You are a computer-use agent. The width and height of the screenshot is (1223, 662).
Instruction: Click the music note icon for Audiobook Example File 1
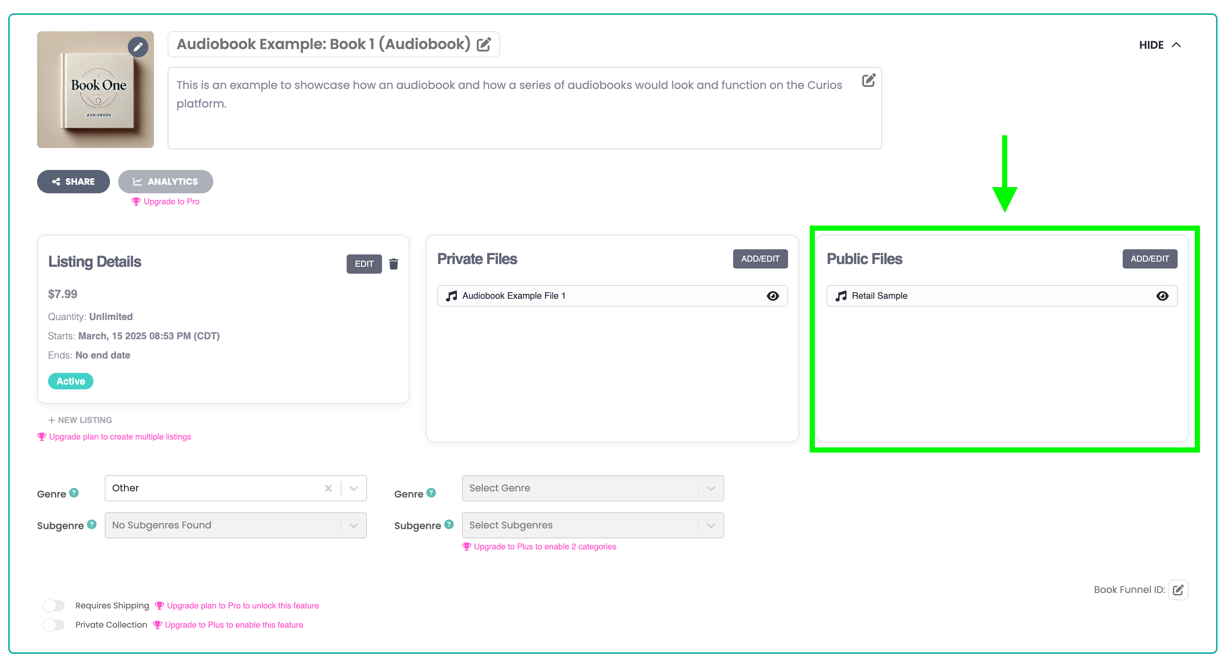tap(451, 296)
